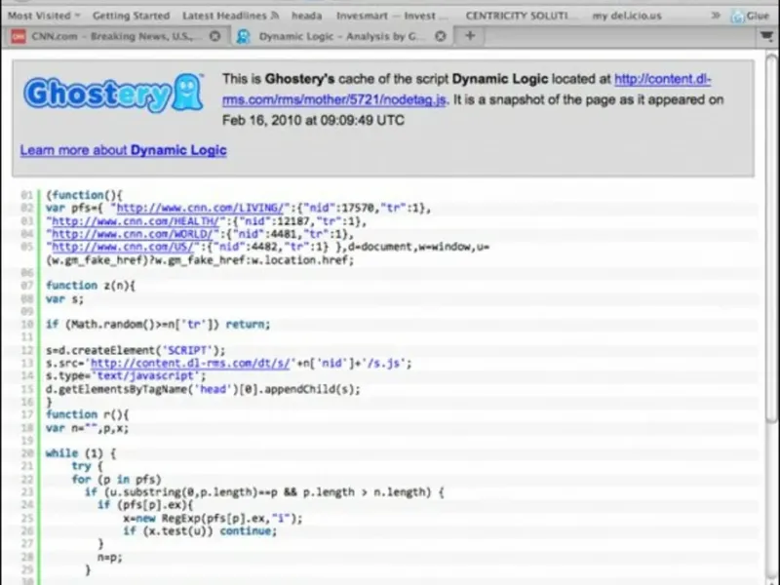Viewport: 780px width, 585px height.
Task: Click the Ghostery logo
Action: tap(113, 94)
